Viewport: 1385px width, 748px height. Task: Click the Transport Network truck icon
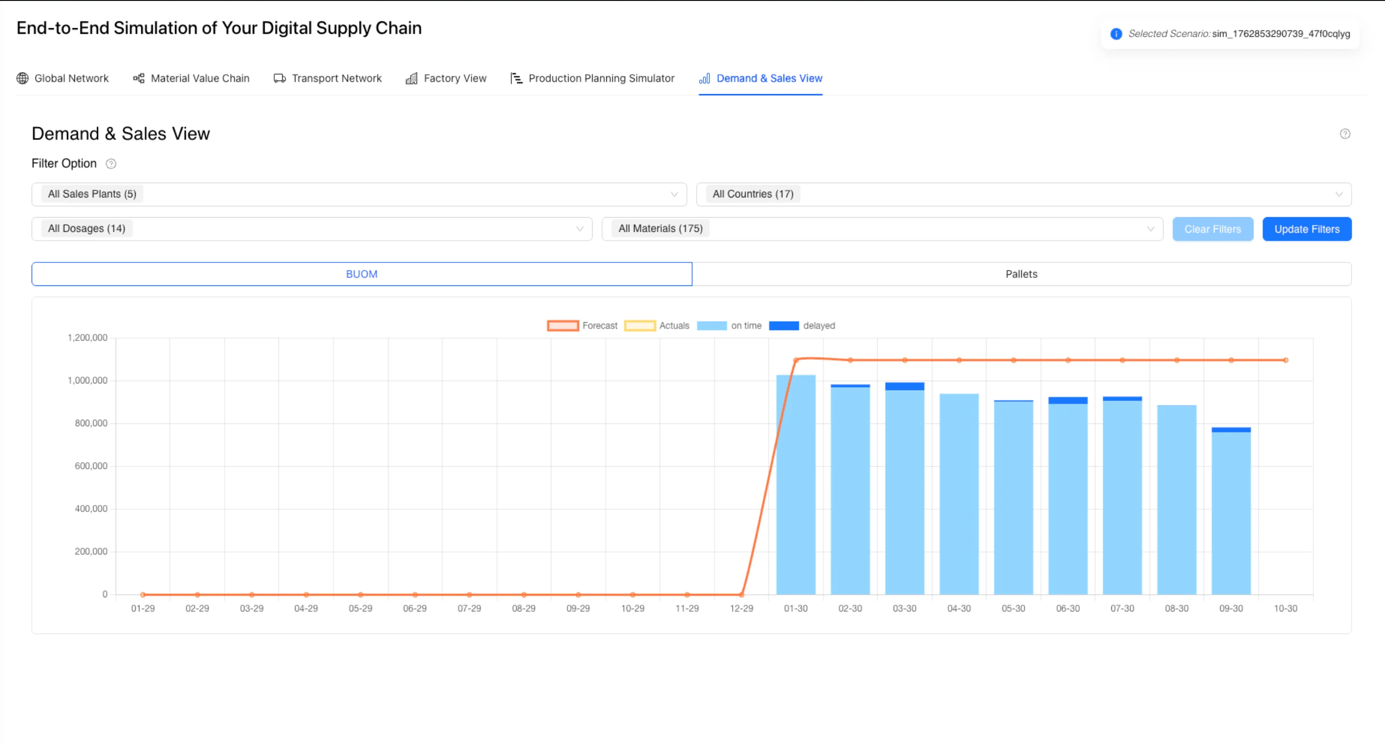pyautogui.click(x=279, y=78)
